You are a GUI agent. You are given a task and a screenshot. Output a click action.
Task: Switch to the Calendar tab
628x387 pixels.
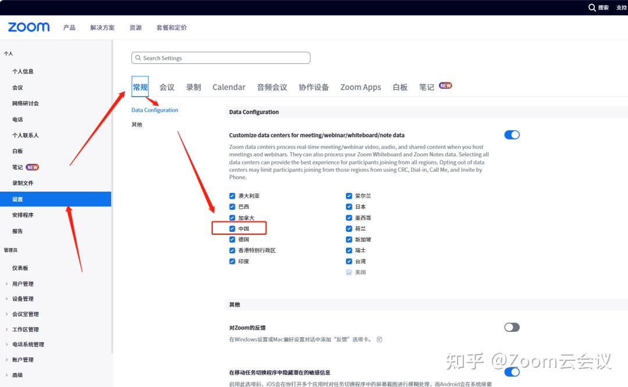[229, 86]
